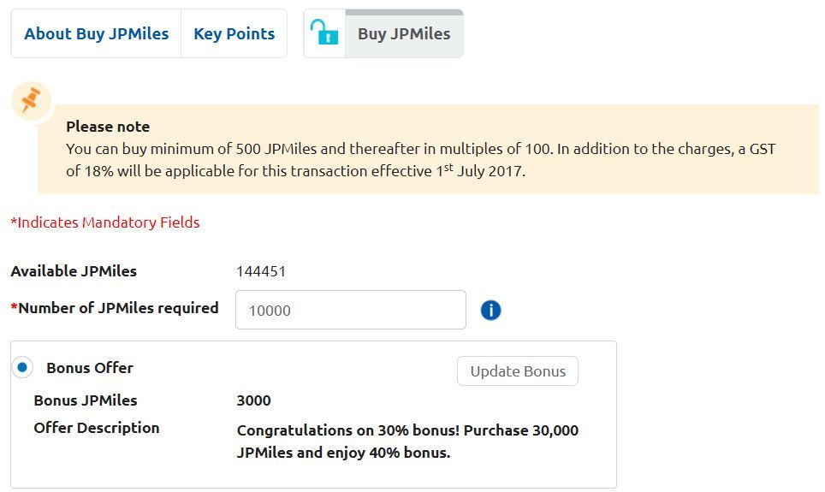Select the Bonus Offer radio button
This screenshot has width=825, height=492.
22,367
